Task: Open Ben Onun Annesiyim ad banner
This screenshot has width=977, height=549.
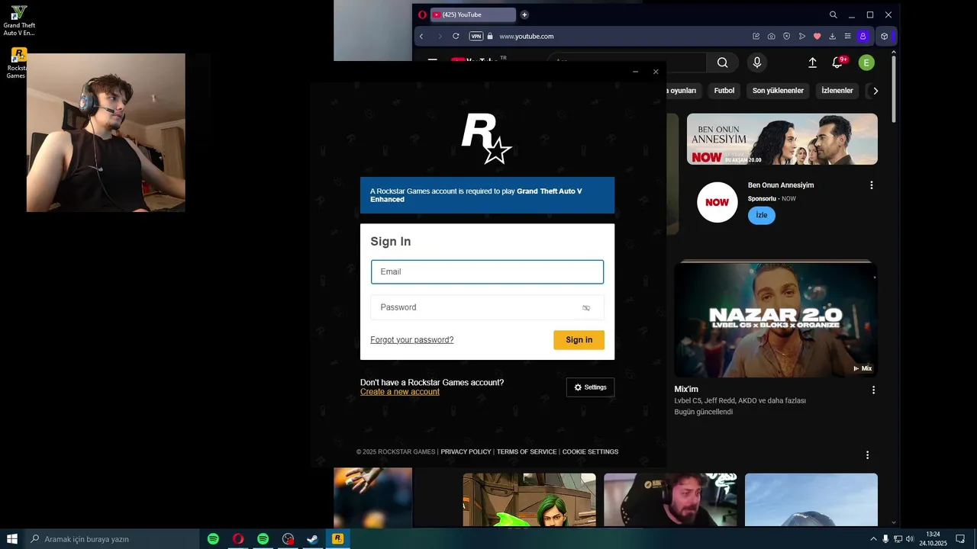Action: [x=782, y=139]
